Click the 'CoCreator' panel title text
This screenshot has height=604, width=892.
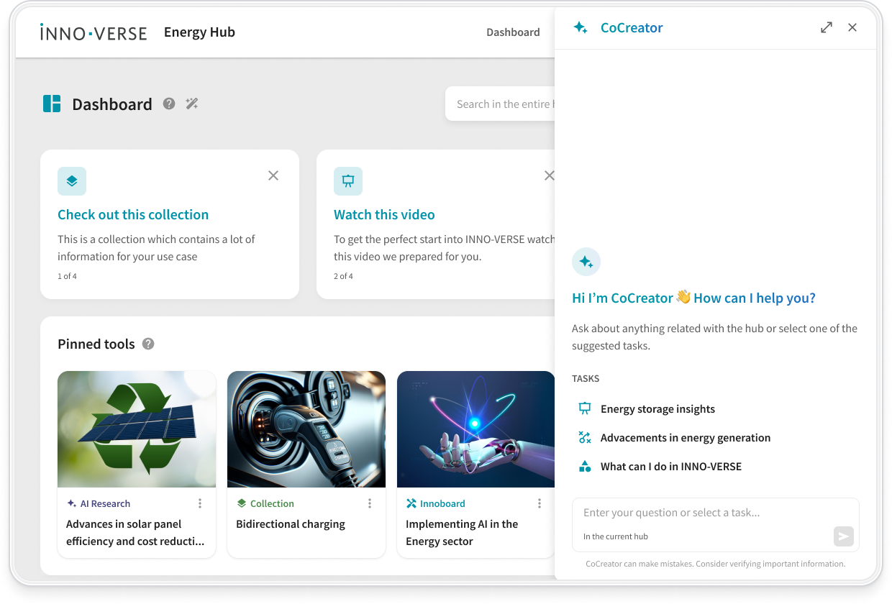pyautogui.click(x=632, y=27)
